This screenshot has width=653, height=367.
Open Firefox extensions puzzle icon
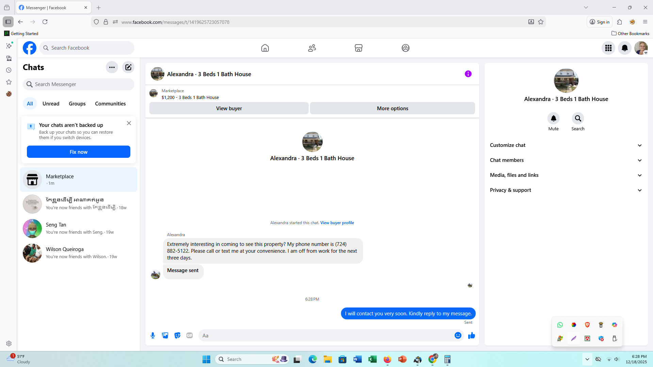(619, 22)
